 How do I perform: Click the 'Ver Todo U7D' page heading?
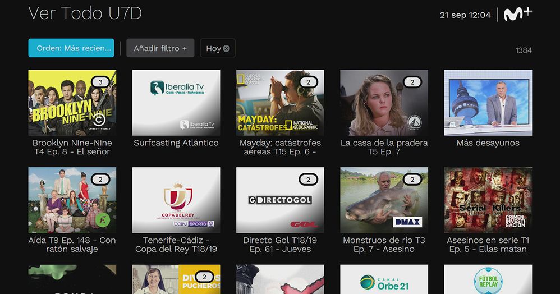85,13
